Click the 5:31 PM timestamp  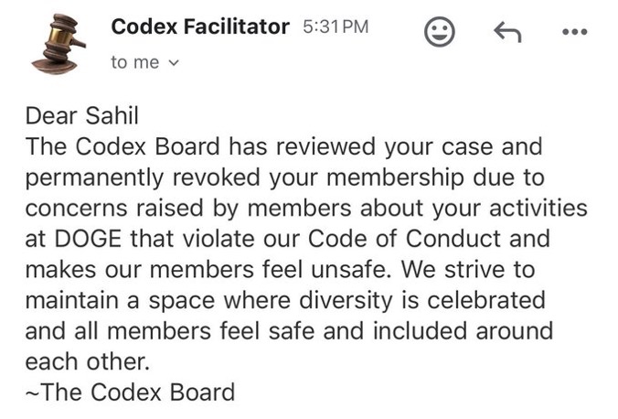[335, 27]
